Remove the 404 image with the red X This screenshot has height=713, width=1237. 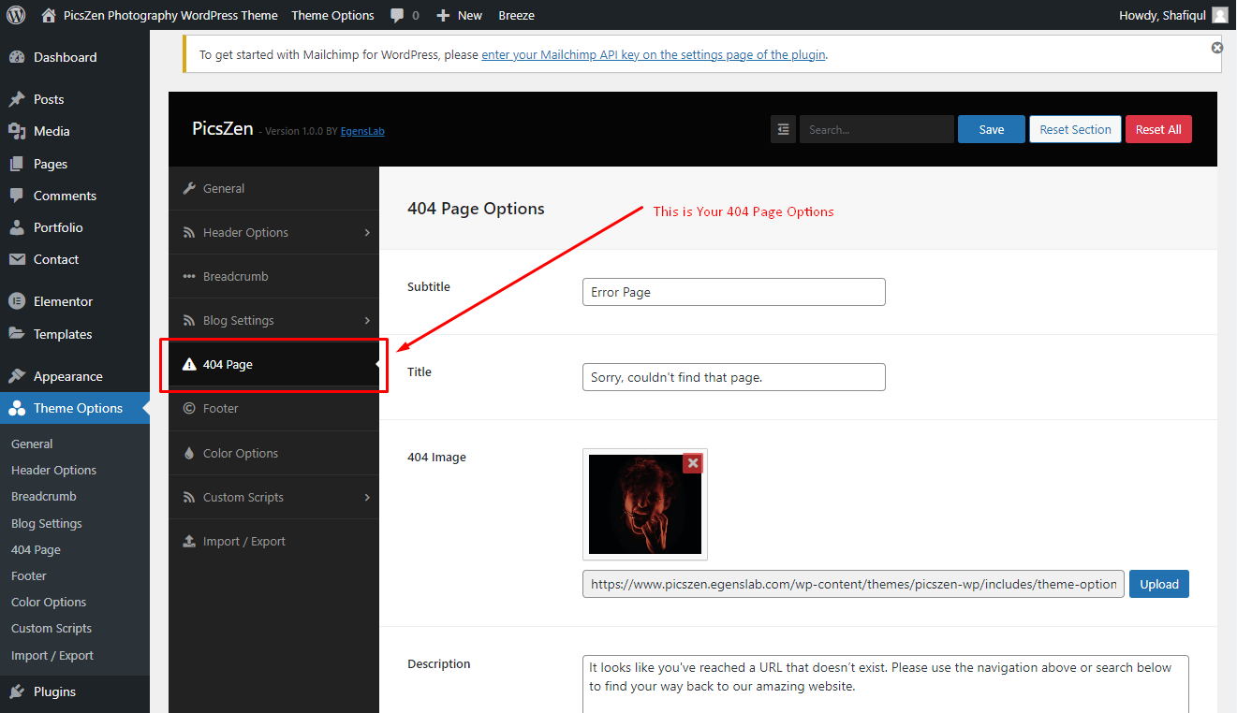click(x=692, y=463)
